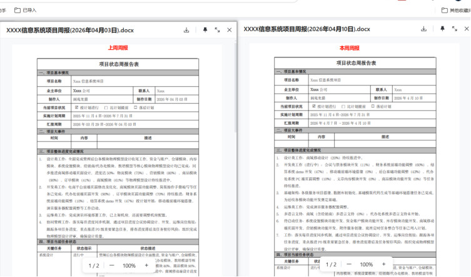This screenshot has height=277, width=471.
Task: Open the 已导入 bookmarks folder
Action: click(x=25, y=10)
